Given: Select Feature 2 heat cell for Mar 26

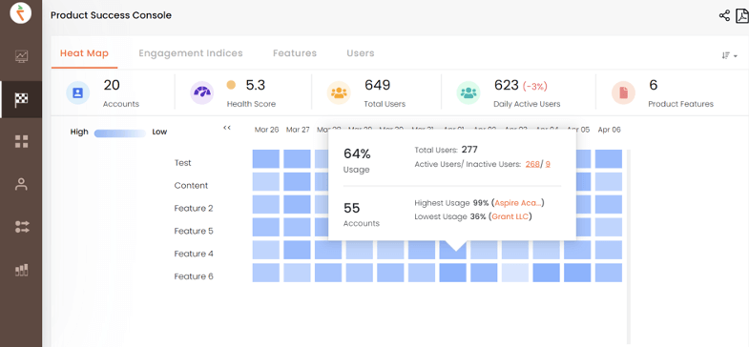Looking at the screenshot, I should (265, 204).
